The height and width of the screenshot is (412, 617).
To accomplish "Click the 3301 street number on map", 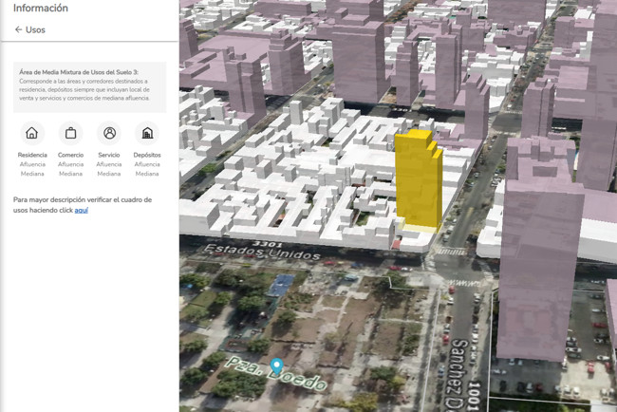I will coord(267,244).
